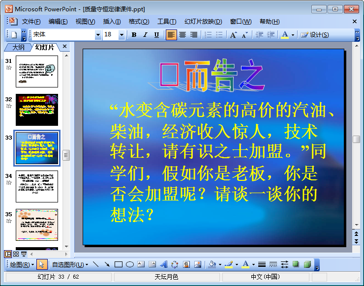364x286 pixels.
Task: Click the increase font size icon
Action: (233, 35)
